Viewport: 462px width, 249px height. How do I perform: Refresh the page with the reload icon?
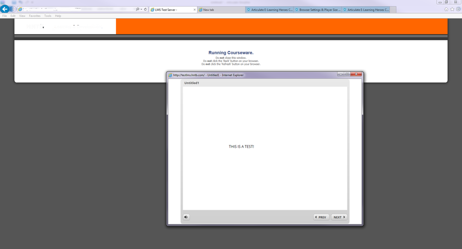tap(145, 9)
